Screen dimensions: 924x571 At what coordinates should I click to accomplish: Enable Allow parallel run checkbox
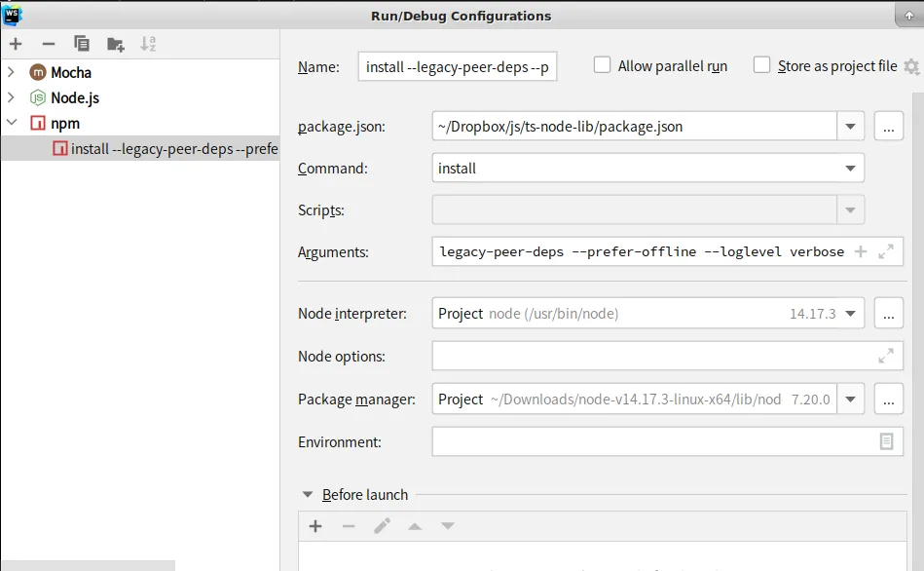602,65
